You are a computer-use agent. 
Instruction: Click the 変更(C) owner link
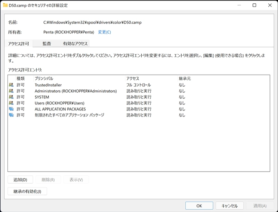(x=104, y=32)
